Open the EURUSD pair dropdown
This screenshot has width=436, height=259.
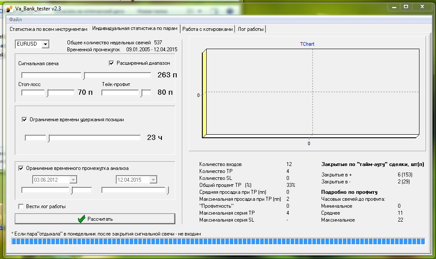point(45,44)
